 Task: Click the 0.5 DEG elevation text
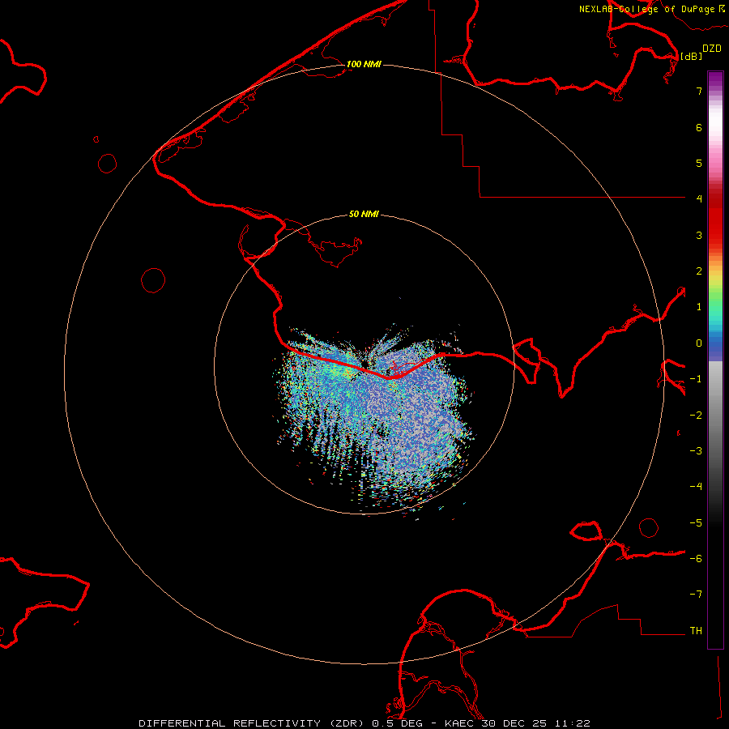(398, 723)
